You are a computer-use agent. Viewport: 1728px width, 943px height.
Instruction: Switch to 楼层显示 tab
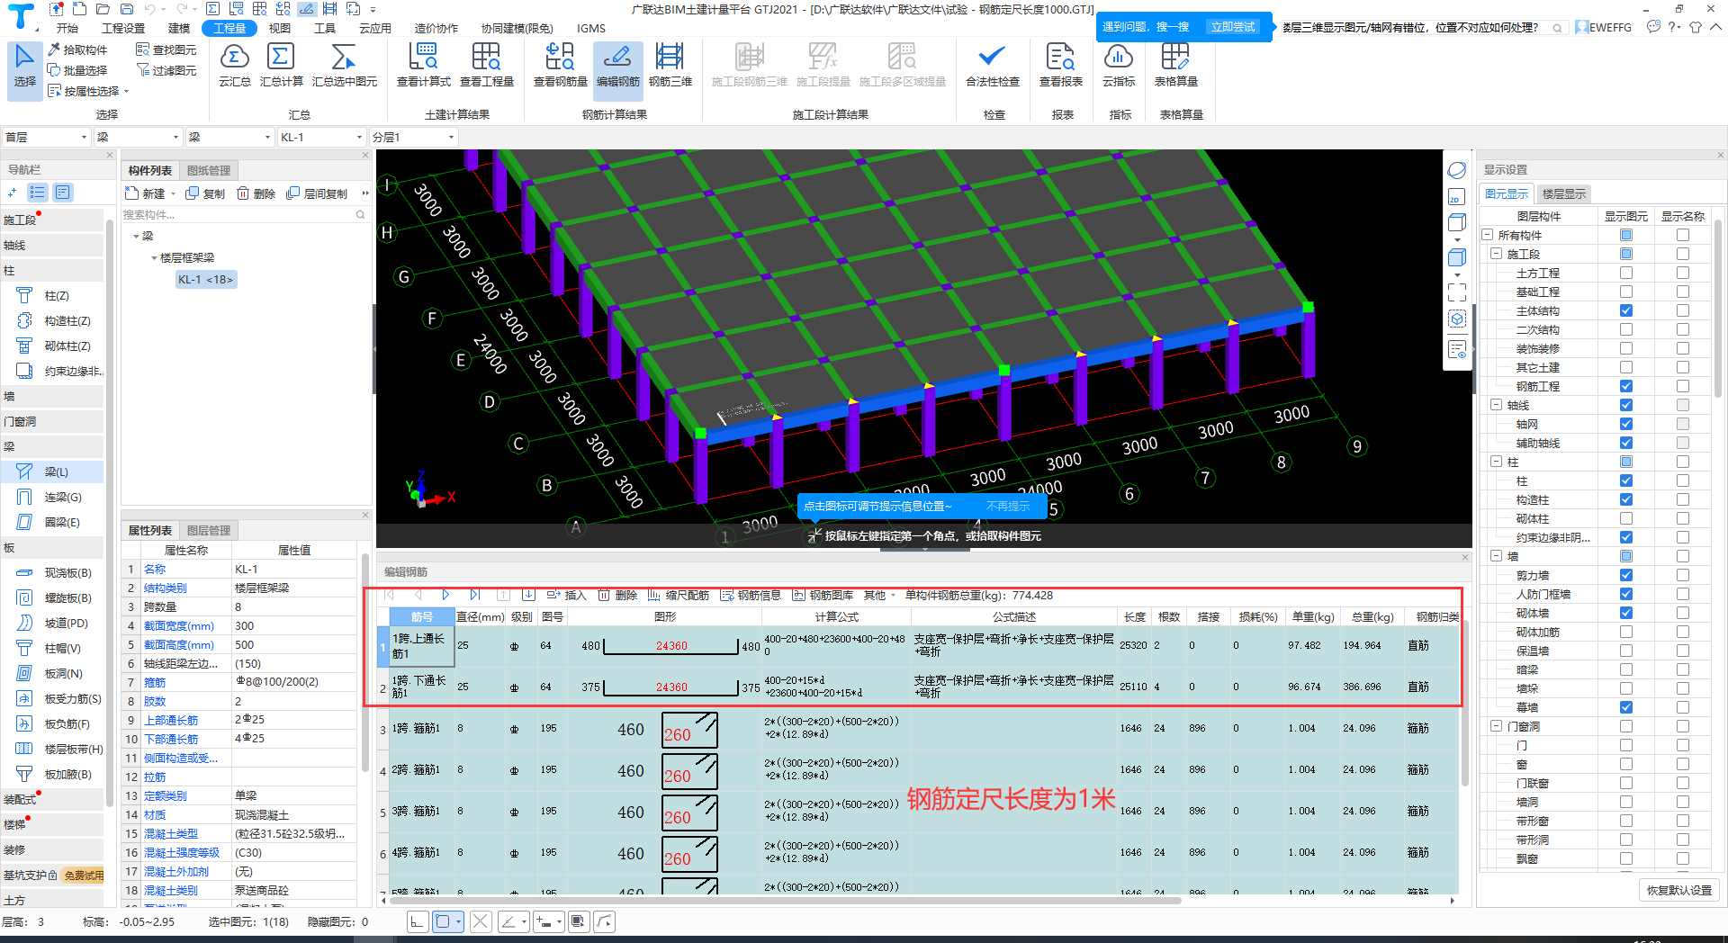pyautogui.click(x=1564, y=193)
